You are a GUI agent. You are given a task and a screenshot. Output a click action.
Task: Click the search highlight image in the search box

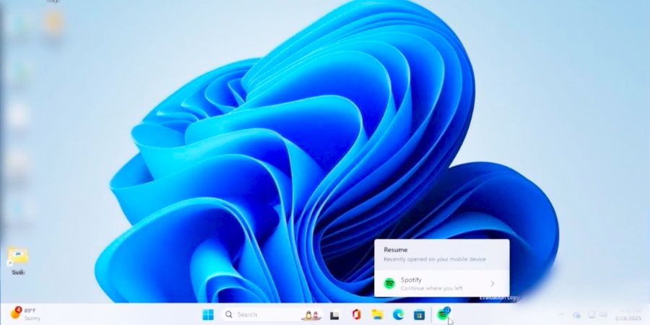pos(311,315)
